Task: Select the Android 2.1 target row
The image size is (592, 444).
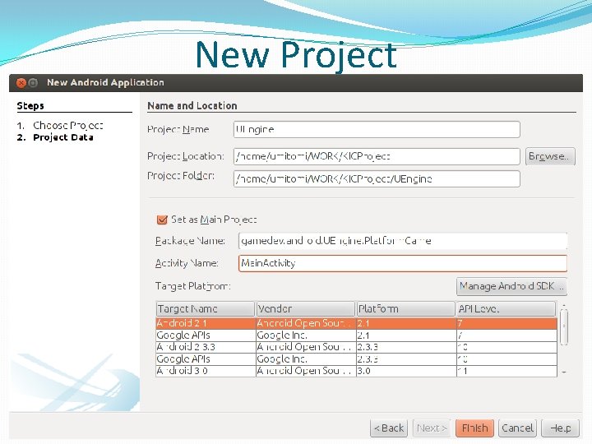Action: click(x=356, y=323)
